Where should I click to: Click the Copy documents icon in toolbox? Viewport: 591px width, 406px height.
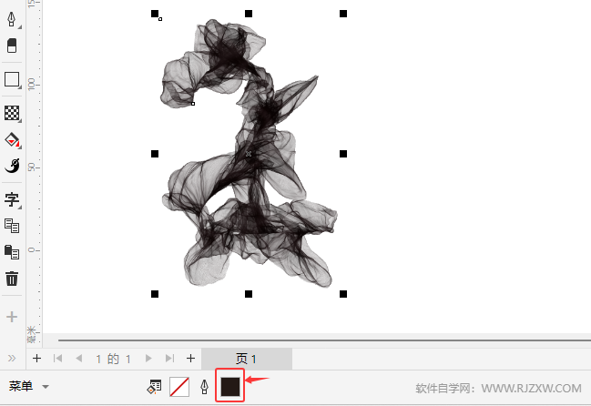[x=12, y=226]
